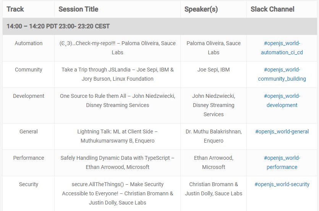Viewport: 319px width, 211px height.
Task: Select the 14:00 – 14:20 PDT time slot row
Action: tap(160, 26)
